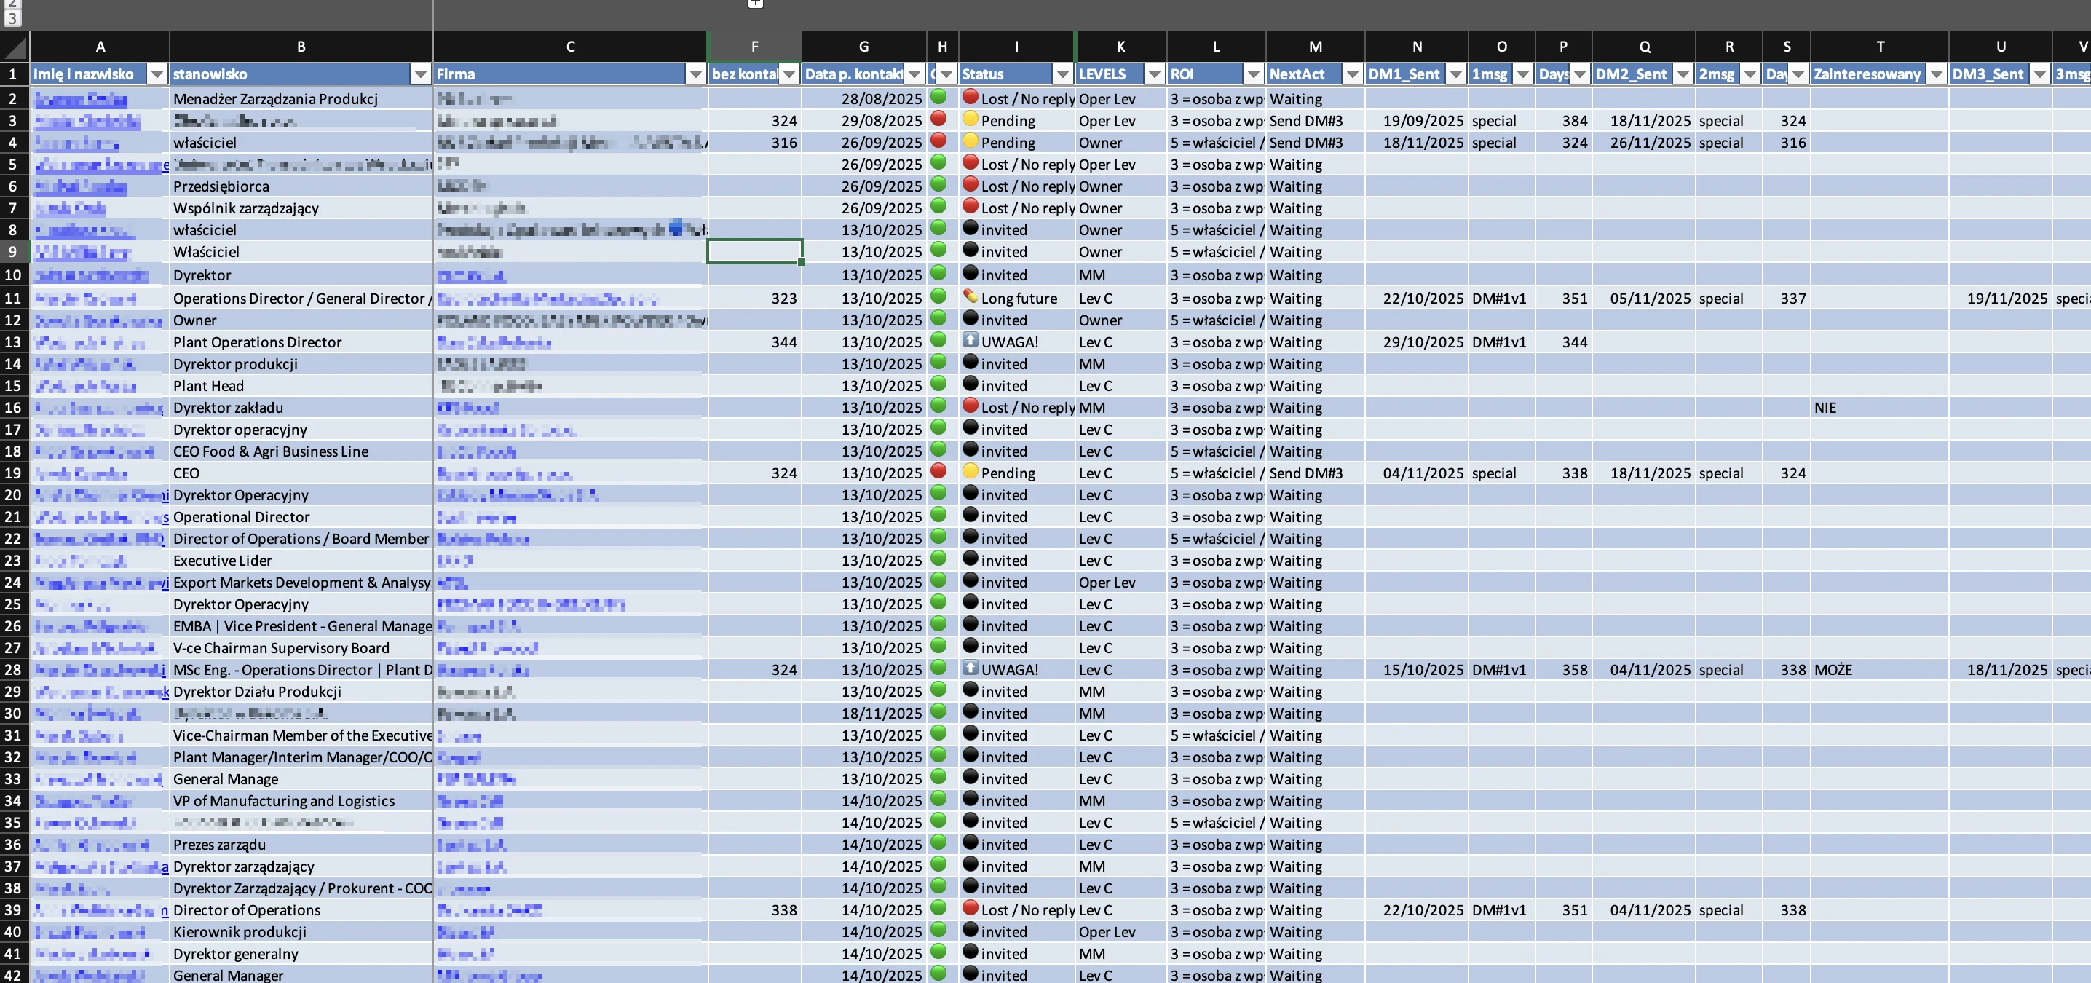Click 'CEO Food & Agri Business Line' cell
Image resolution: width=2091 pixels, height=983 pixels.
tap(301, 451)
